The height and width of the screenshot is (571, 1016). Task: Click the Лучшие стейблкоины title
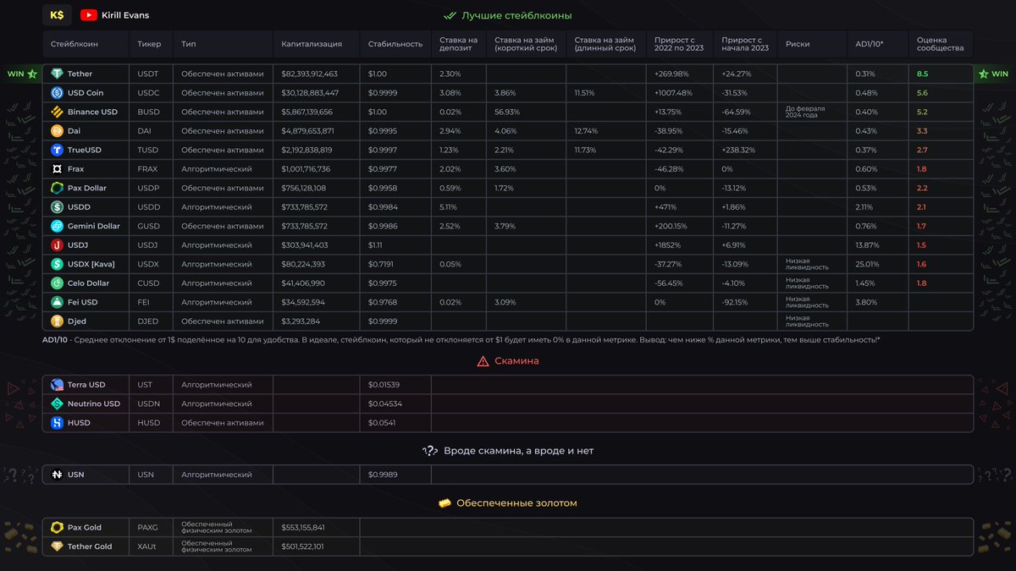pos(516,15)
